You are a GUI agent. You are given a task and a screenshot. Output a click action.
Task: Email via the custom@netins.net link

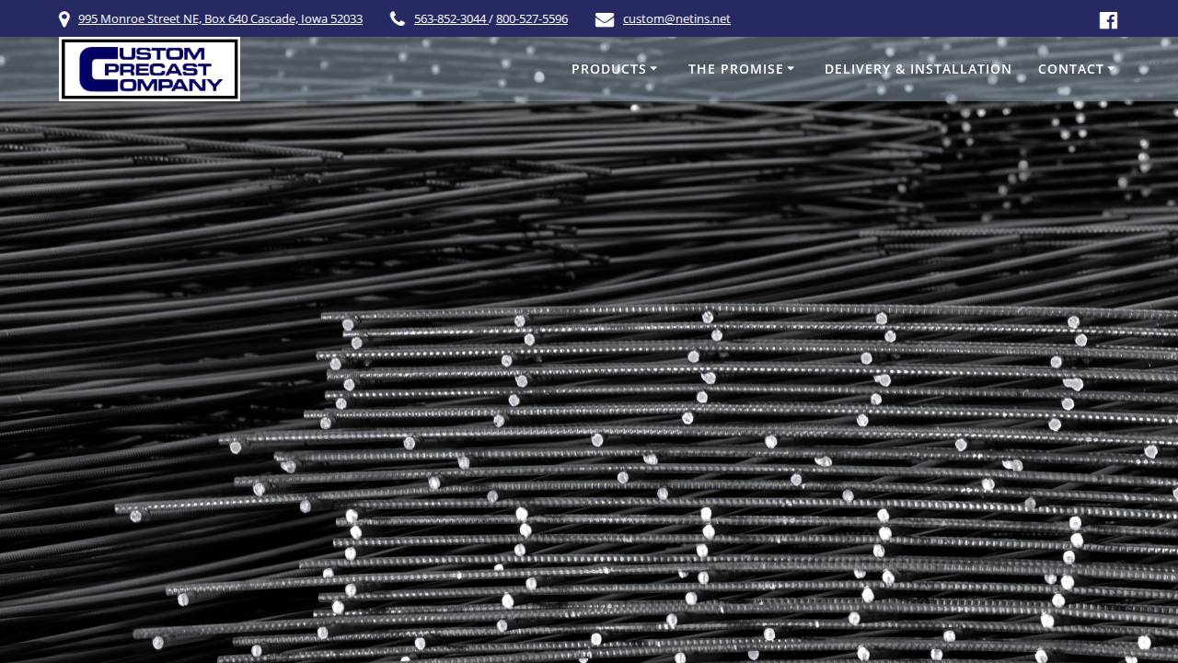click(676, 18)
